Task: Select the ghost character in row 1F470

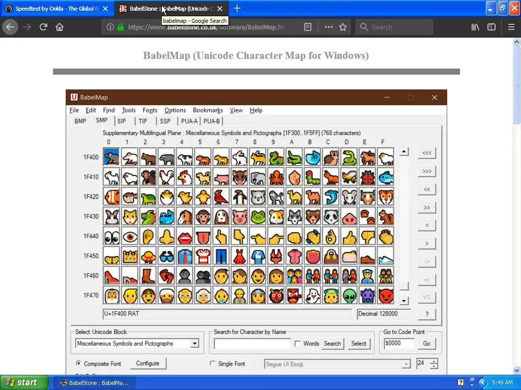Action: coord(313,295)
